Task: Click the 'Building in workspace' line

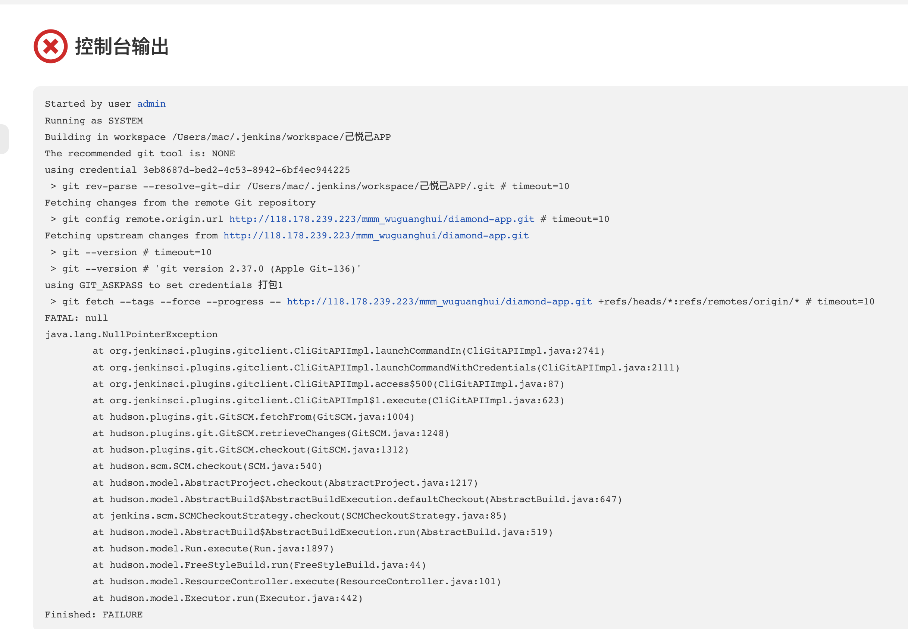Action: point(218,137)
